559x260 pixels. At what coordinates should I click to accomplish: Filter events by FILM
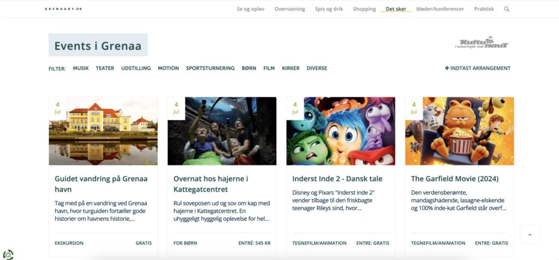[269, 68]
